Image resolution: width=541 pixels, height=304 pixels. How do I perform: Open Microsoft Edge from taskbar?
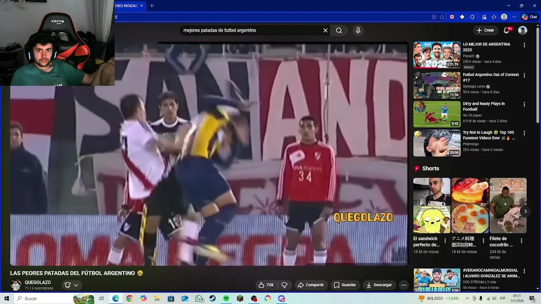coord(115,299)
